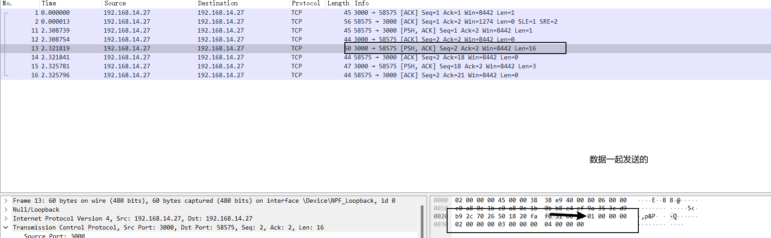Select the Source Port: 3000 field
Image resolution: width=771 pixels, height=238 pixels.
54,236
